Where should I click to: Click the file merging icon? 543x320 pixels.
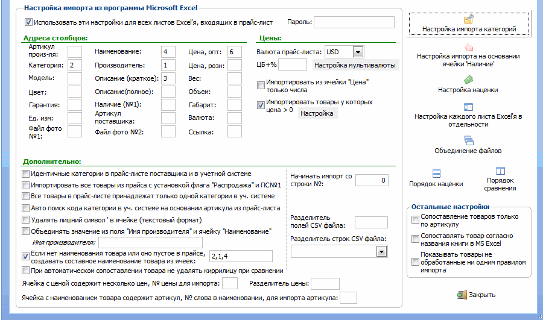468,140
